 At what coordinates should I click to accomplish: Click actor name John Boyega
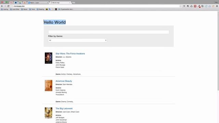point(60,65)
